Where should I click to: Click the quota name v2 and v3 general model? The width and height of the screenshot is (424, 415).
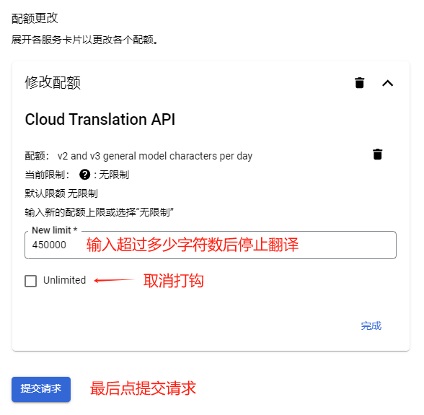[x=154, y=156]
